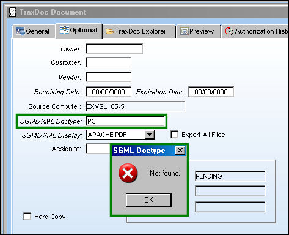Screen dimensions: 289x235
Task: Click the Owner input field
Action: coord(114,49)
